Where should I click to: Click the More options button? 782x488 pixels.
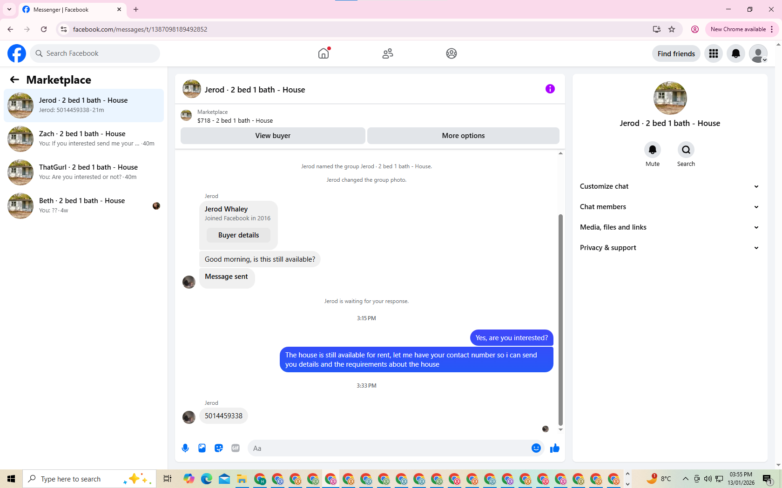click(463, 136)
